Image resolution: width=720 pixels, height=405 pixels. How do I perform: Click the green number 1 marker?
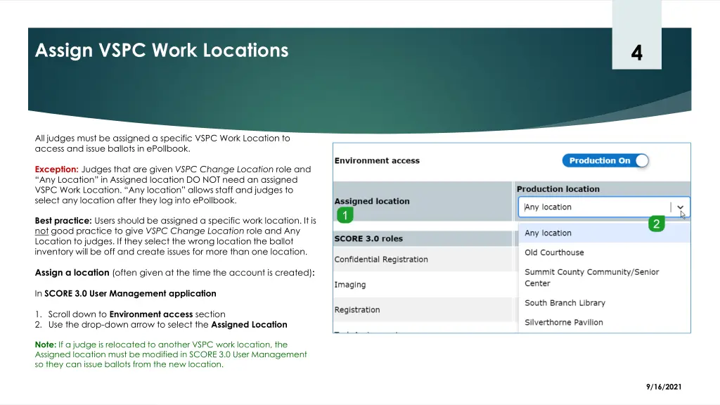(343, 215)
